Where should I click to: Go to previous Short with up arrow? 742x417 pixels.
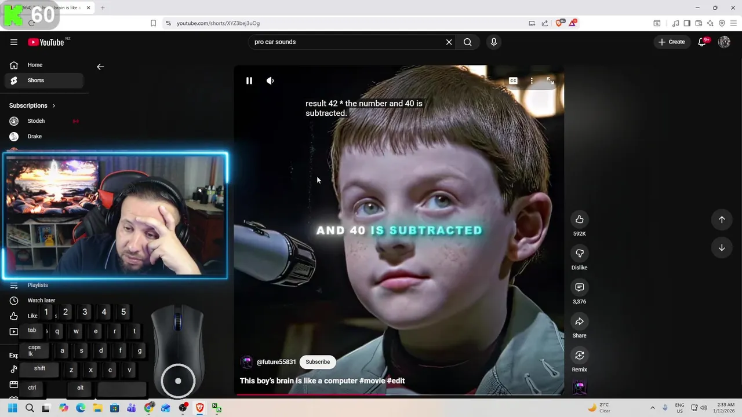tap(722, 220)
